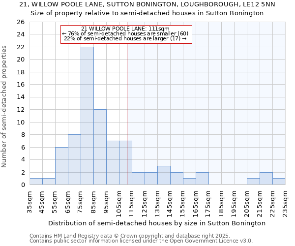Click the bar between 55sqm and 65sqm

pos(61,166)
